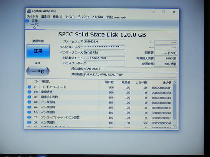
Task: Click the ATA8-ACS standard field
Action: (x=130, y=69)
